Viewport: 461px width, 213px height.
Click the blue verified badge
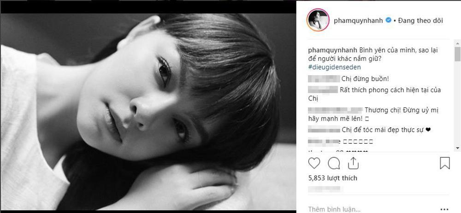click(388, 20)
